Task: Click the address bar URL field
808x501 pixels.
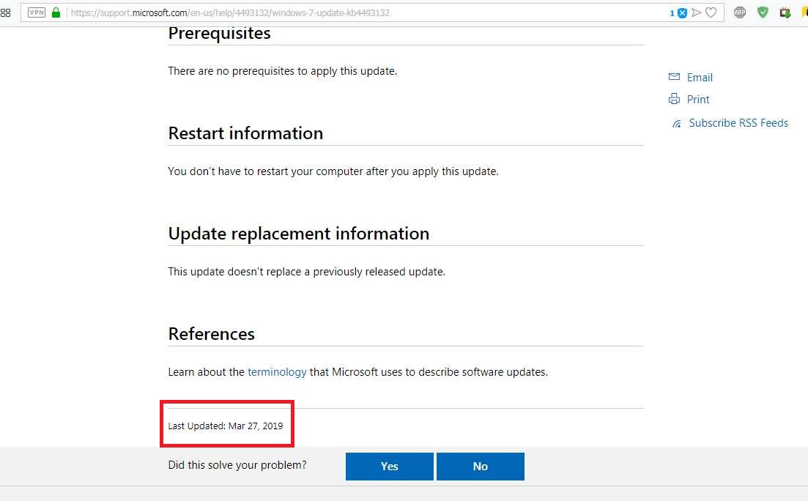Action: click(x=366, y=12)
